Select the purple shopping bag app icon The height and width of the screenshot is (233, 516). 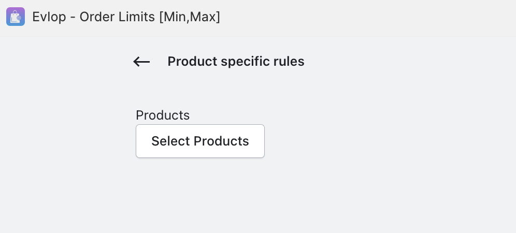coord(16,17)
